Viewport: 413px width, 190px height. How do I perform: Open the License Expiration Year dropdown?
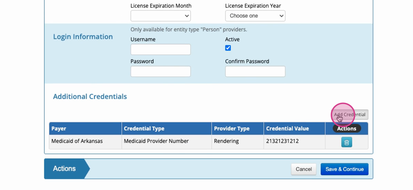coord(255,16)
